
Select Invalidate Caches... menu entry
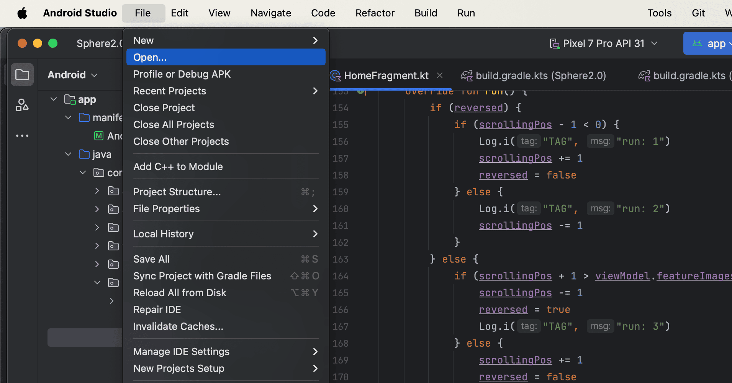pos(178,326)
